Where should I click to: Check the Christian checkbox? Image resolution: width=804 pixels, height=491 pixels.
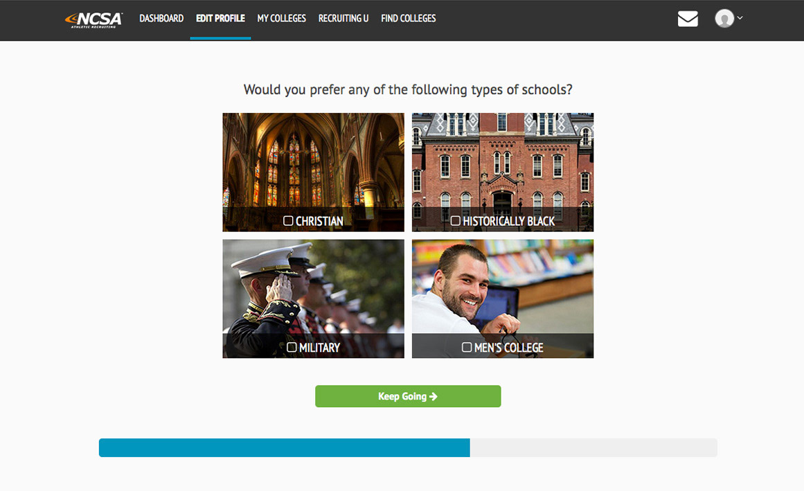click(x=288, y=220)
